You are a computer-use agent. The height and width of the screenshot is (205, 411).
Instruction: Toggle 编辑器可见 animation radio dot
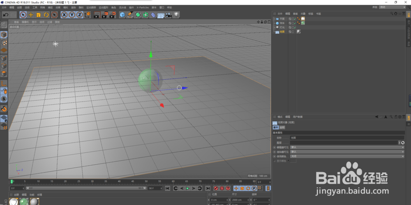click(x=275, y=147)
